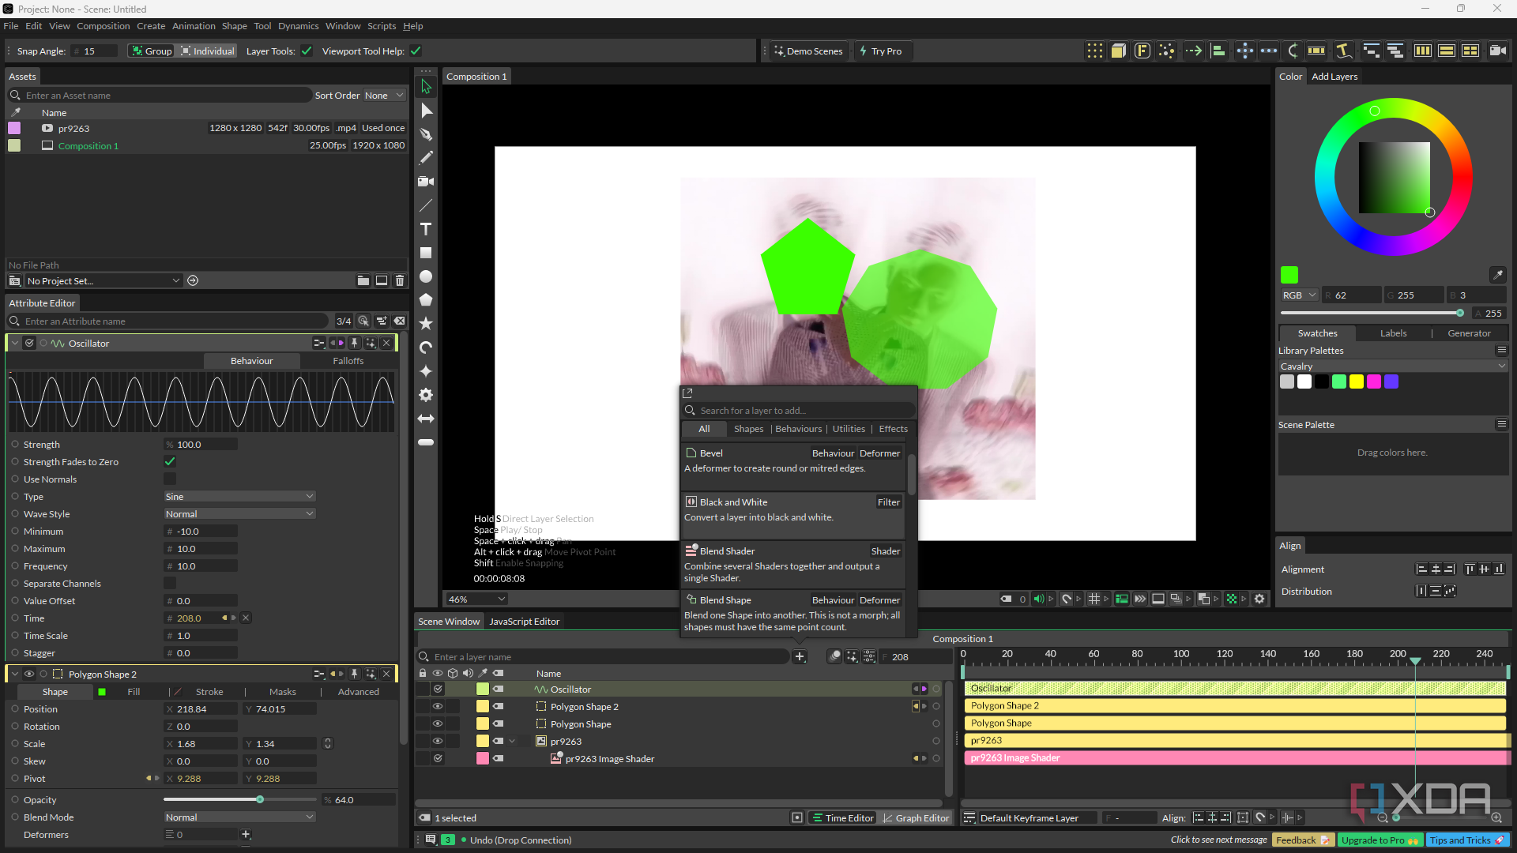Select the Text tool in viewport toolbar

tap(426, 229)
